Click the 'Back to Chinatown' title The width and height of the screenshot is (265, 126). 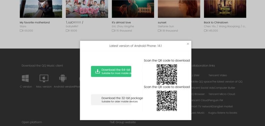pos(216,23)
